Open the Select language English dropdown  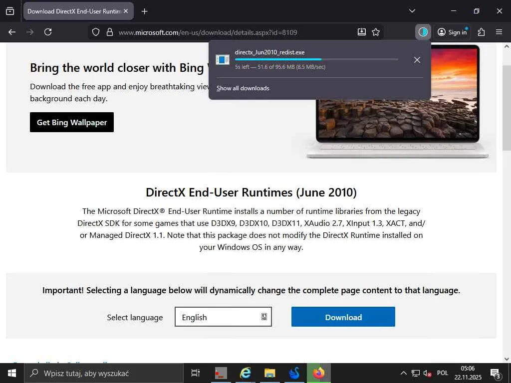[x=223, y=317]
